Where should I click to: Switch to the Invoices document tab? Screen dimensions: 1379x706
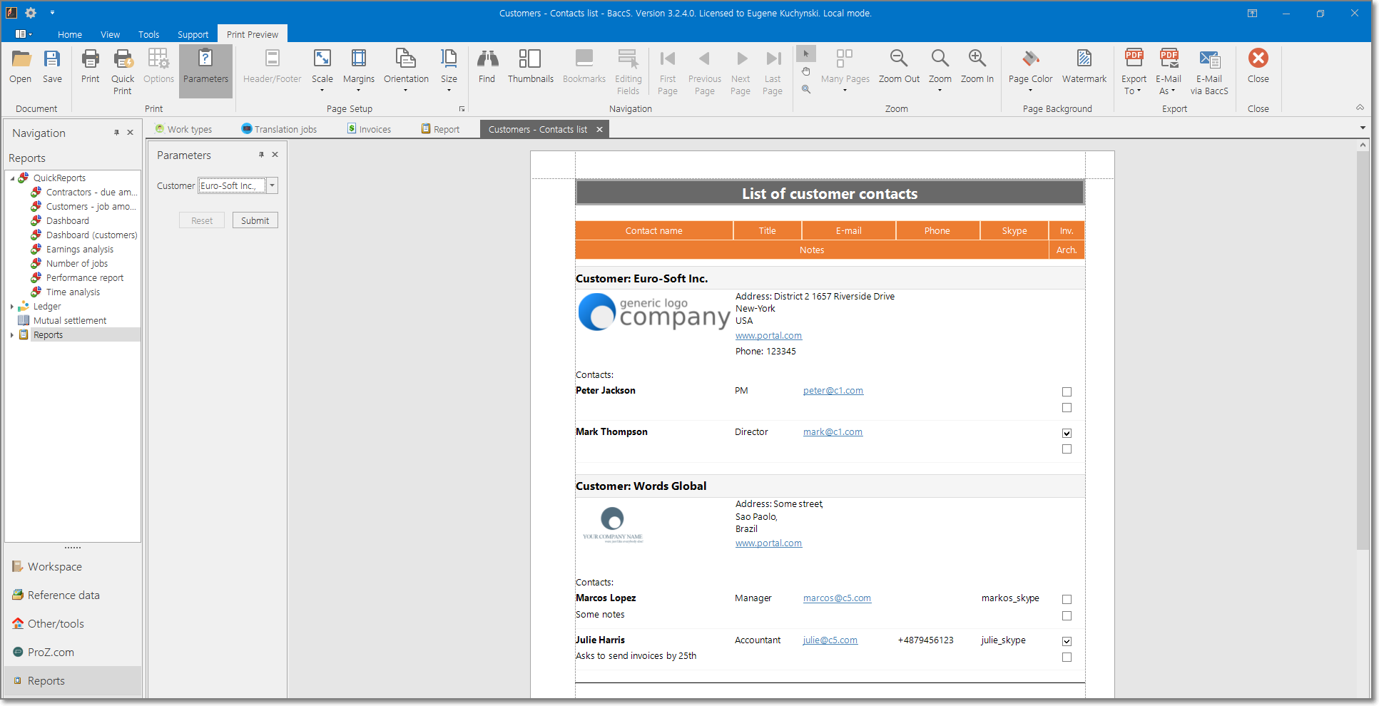[x=370, y=129]
